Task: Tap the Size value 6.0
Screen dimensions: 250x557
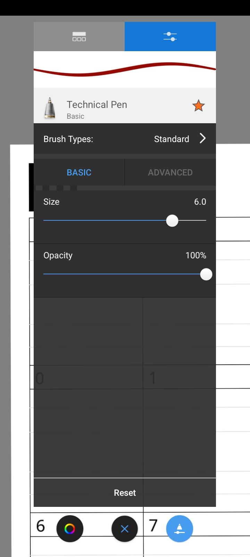Action: click(x=200, y=202)
